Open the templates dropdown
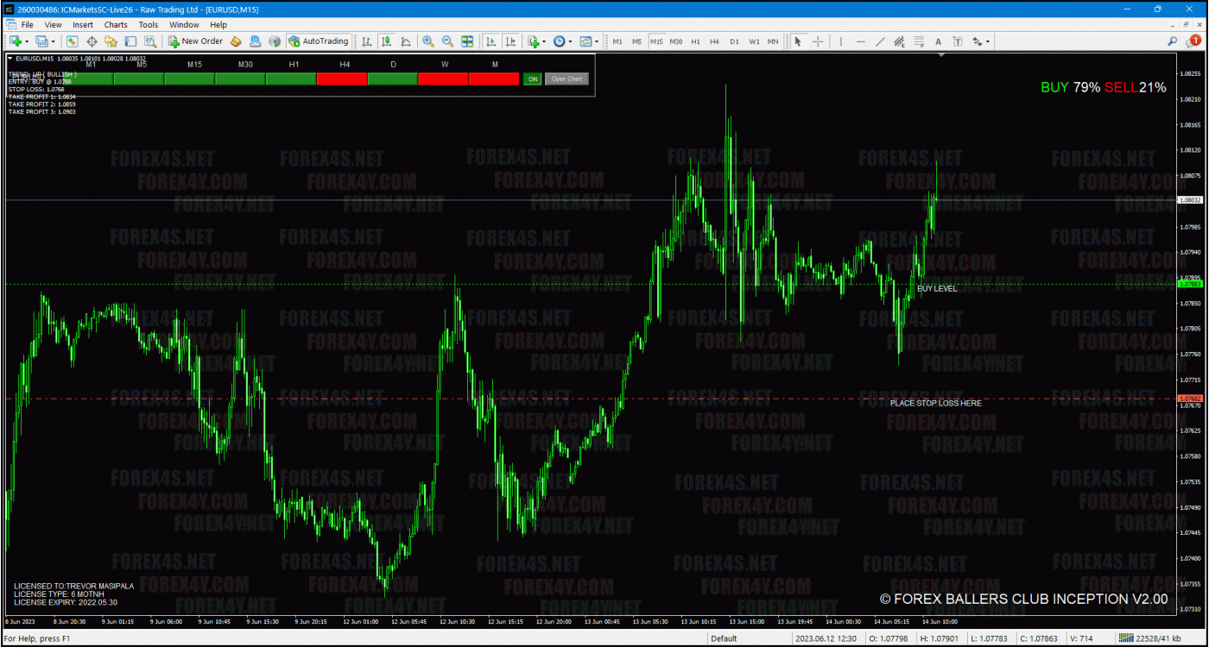The width and height of the screenshot is (1209, 647). point(598,41)
